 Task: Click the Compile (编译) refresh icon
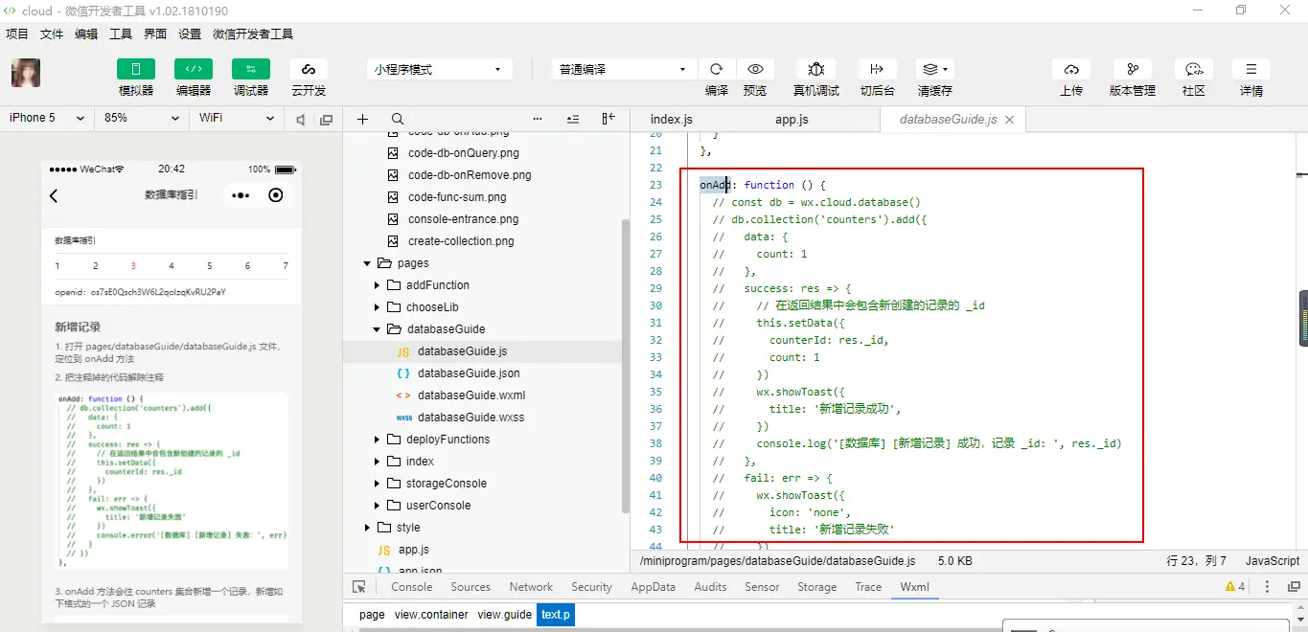716,69
